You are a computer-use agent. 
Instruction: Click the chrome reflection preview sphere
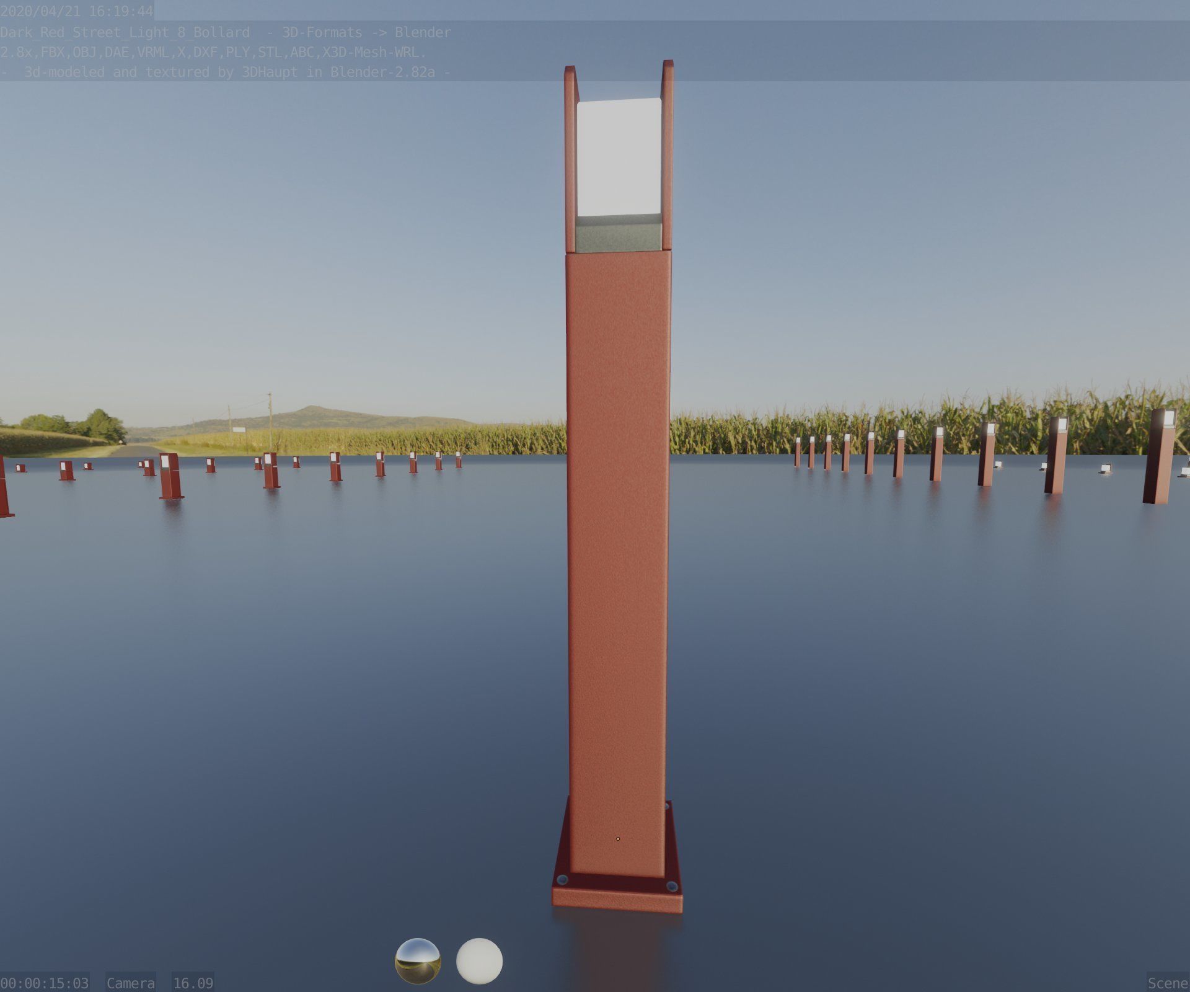[x=418, y=961]
